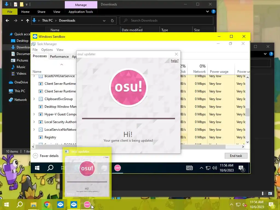The width and height of the screenshot is (280, 210).
Task: Open OneDrive in Explorer sidebar
Action: pos(21,82)
